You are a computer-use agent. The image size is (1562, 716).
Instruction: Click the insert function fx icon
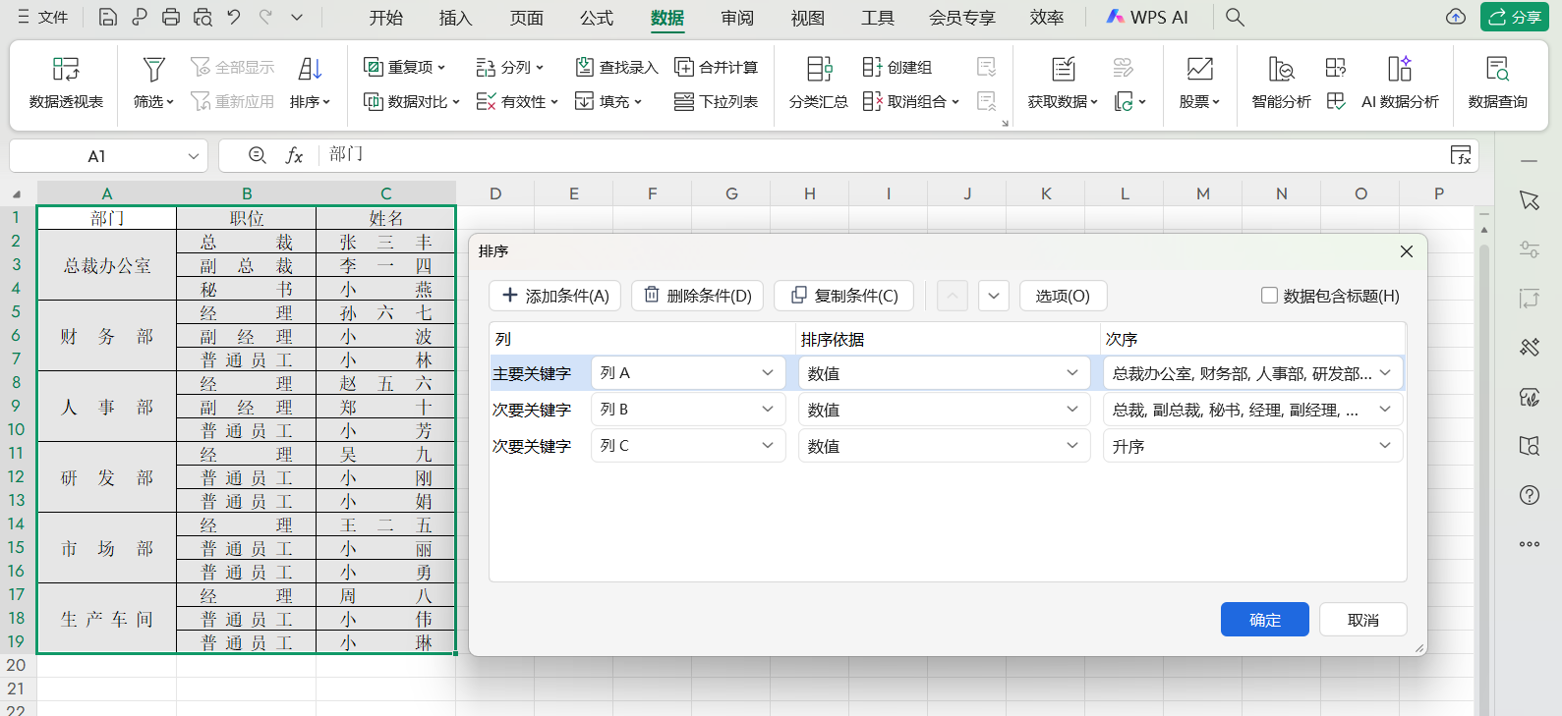(x=294, y=155)
